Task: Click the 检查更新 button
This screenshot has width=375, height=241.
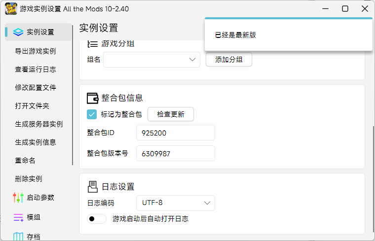Action: pyautogui.click(x=171, y=114)
